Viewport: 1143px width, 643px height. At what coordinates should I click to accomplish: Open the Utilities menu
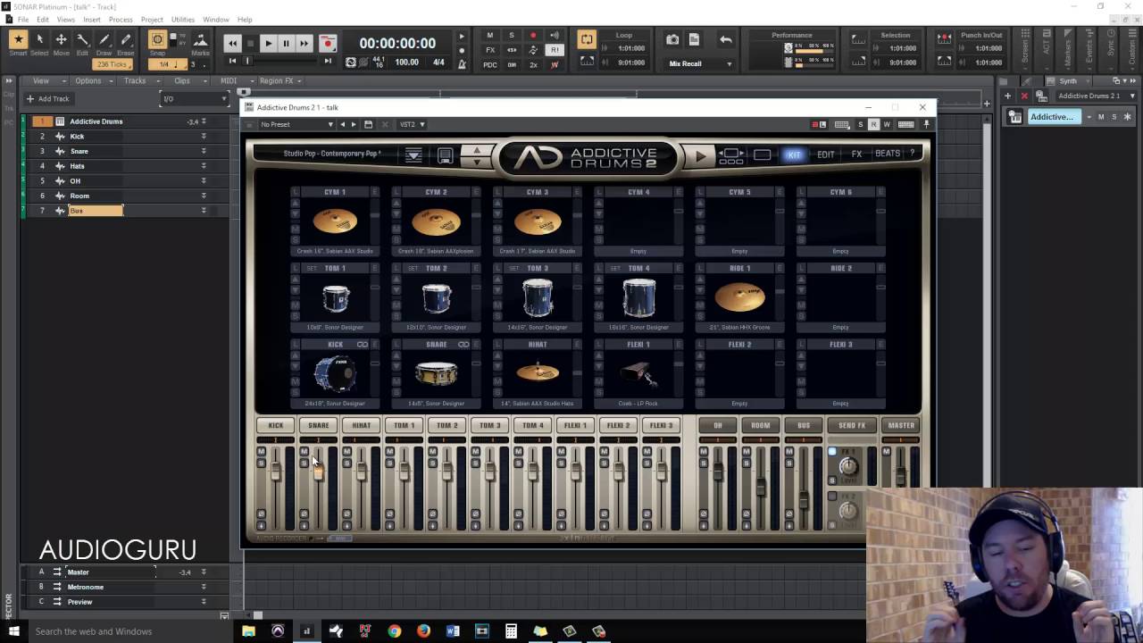[x=183, y=19]
